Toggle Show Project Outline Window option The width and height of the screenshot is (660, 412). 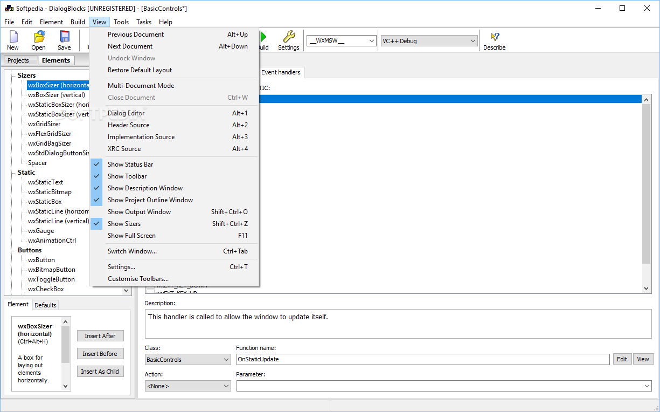tap(175, 200)
